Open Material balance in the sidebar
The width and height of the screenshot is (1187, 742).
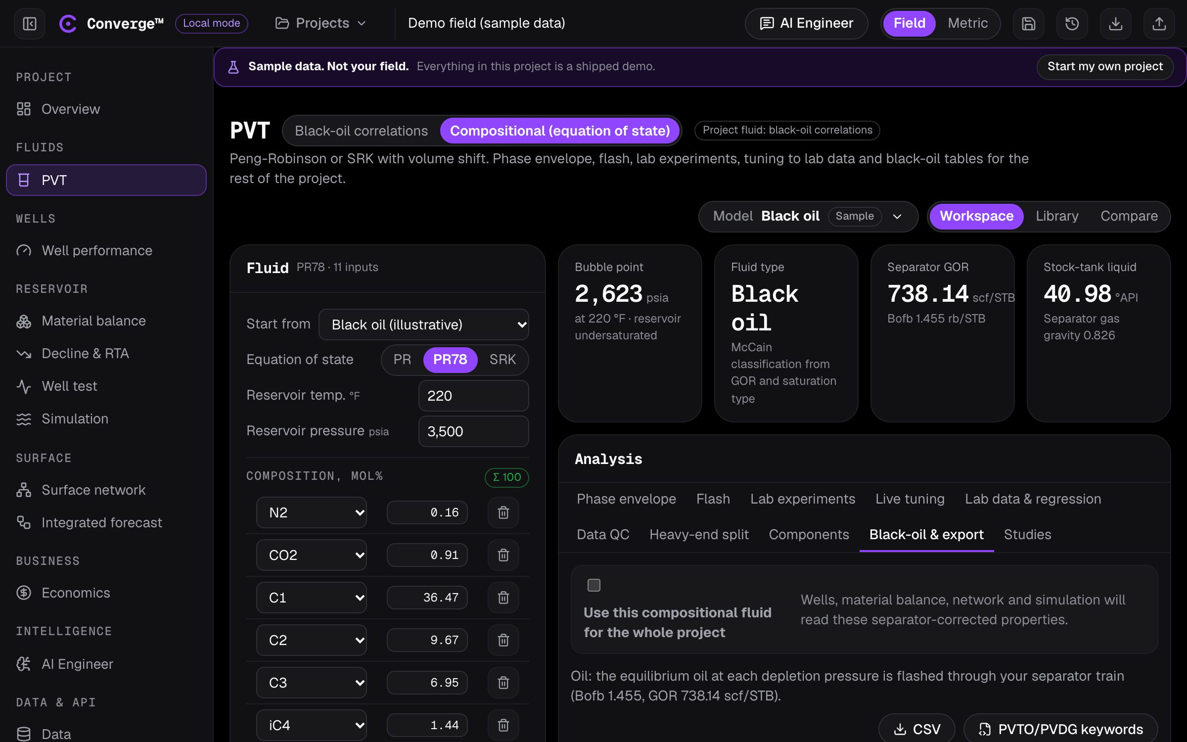pos(93,321)
